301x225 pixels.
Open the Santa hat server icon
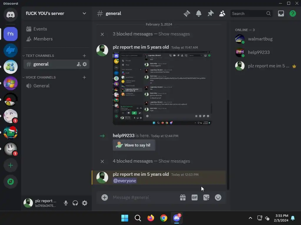tap(11, 133)
